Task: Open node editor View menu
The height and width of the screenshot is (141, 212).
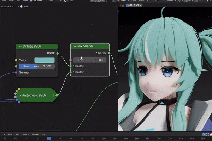Action: click(x=4, y=1)
